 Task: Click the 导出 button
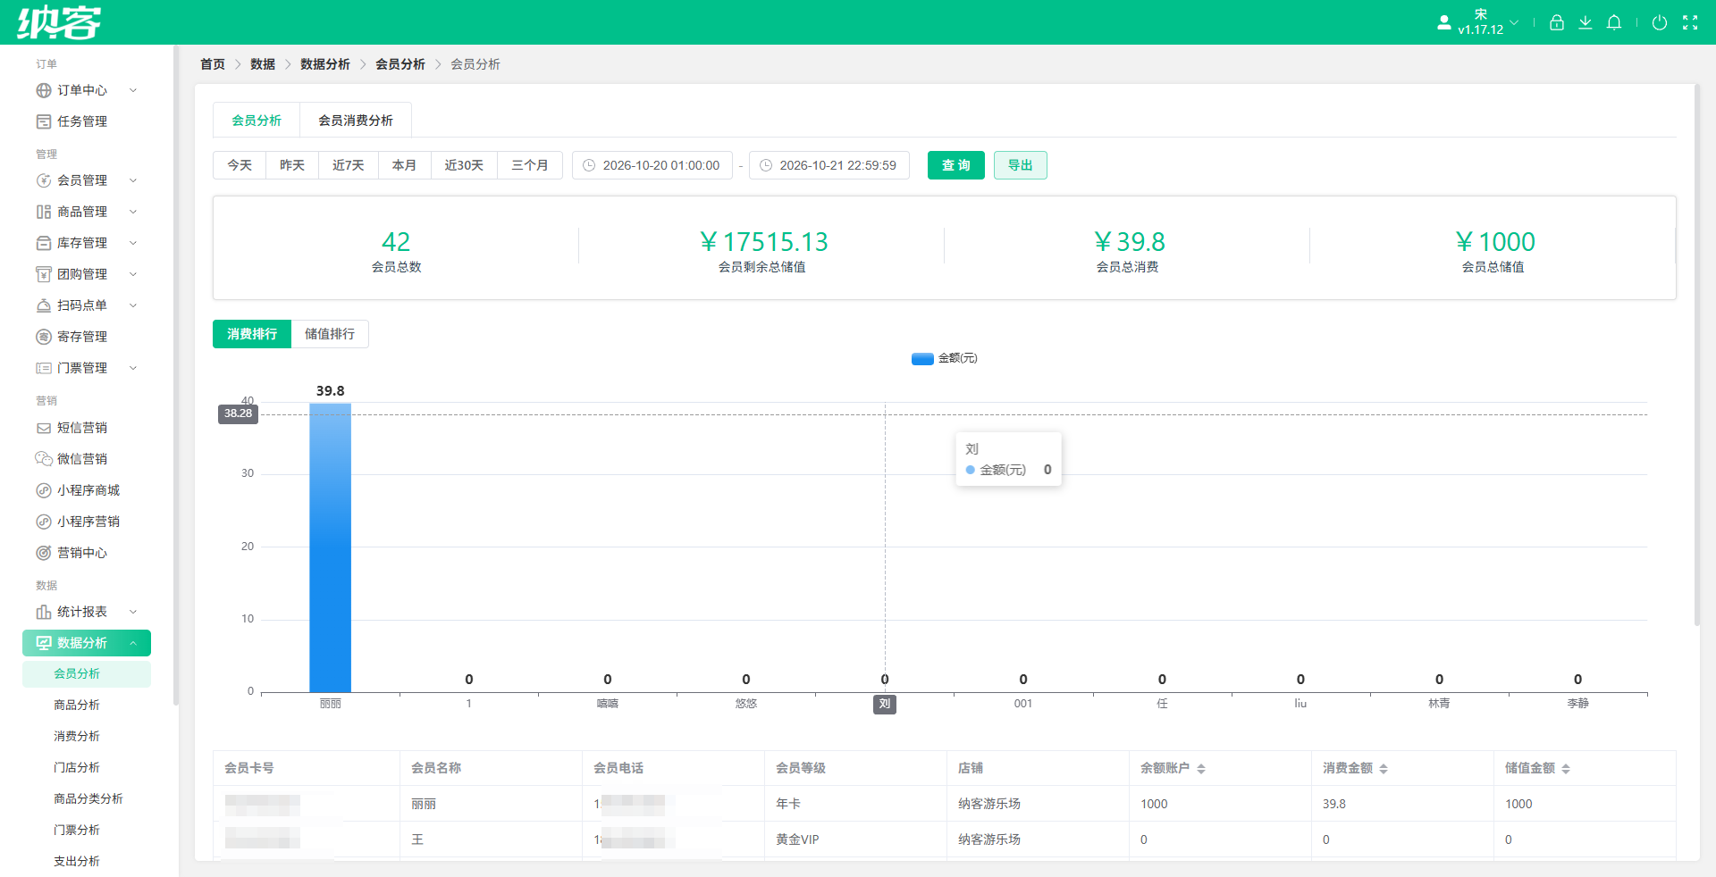tap(1021, 165)
